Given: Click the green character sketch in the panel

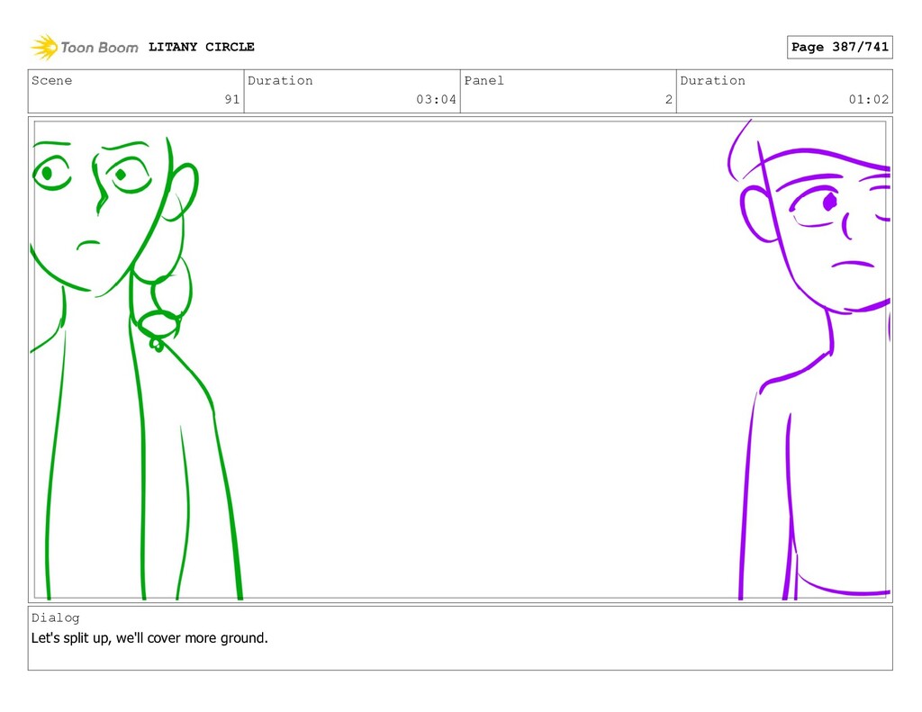Looking at the screenshot, I should 135,367.
